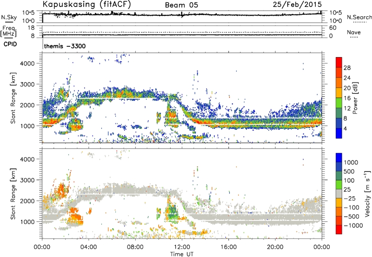
Task: Click the "12" Power colorbar label
Action: click(347, 109)
